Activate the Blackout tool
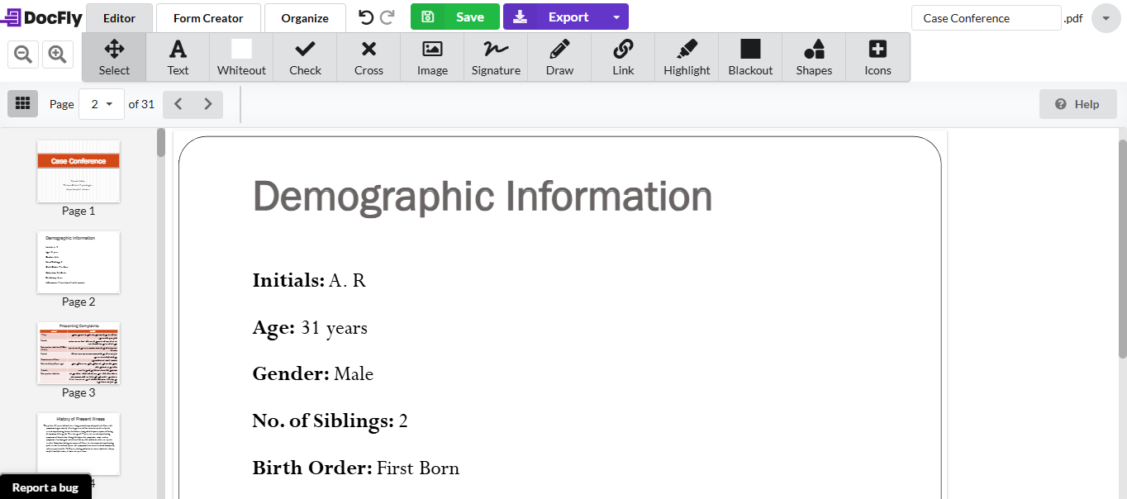Screen dimensions: 1127x499 (749, 56)
